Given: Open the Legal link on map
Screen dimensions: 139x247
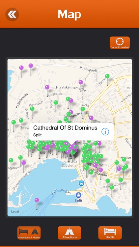Looking at the screenshot, I should [x=15, y=211].
